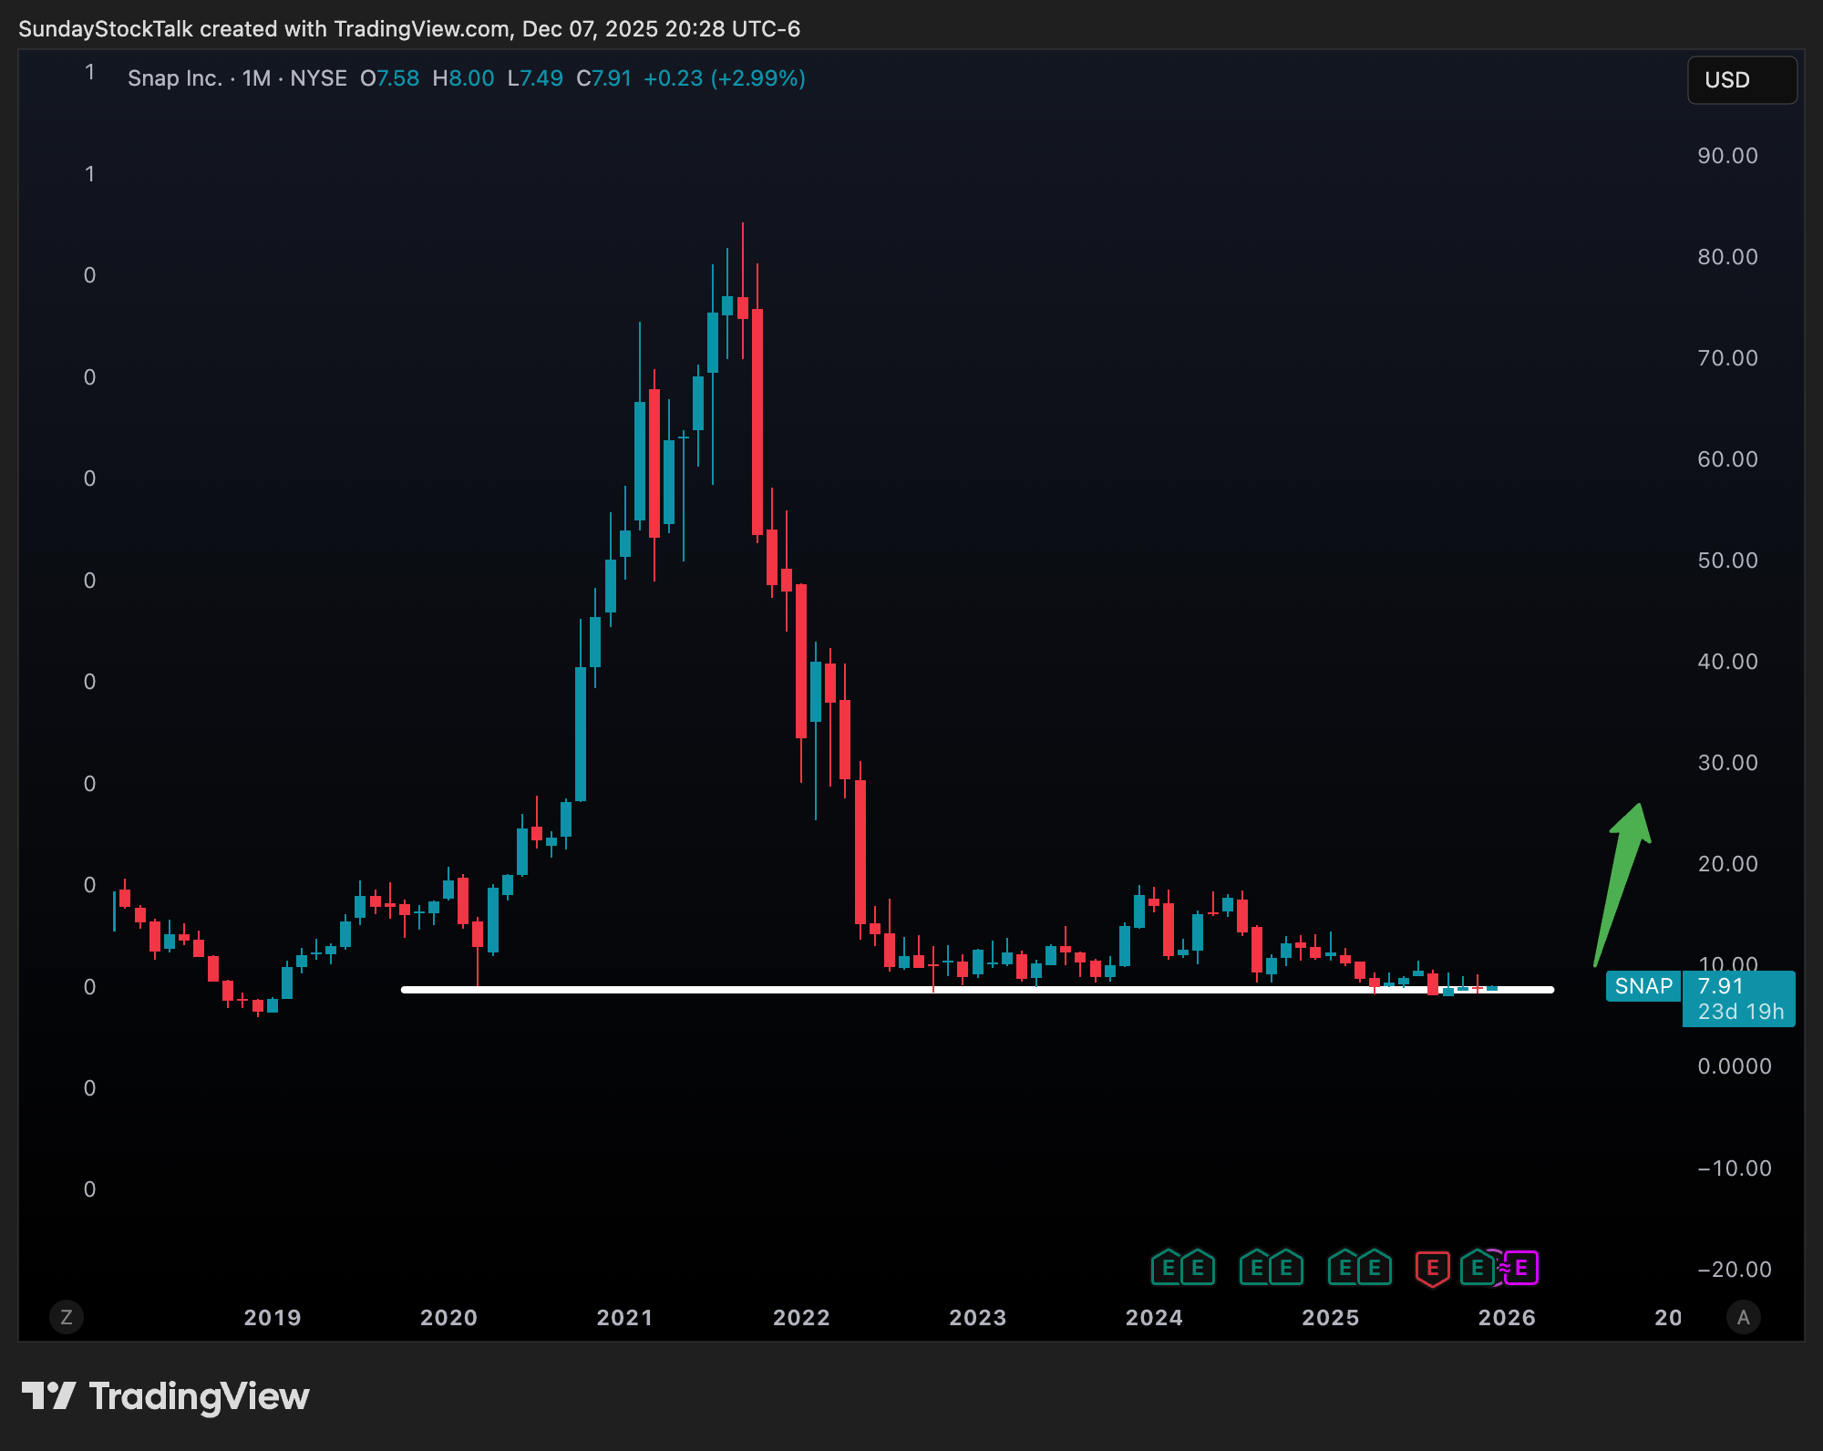Click the red earnings miss E marker
The height and width of the screenshot is (1451, 1823).
pos(1432,1268)
